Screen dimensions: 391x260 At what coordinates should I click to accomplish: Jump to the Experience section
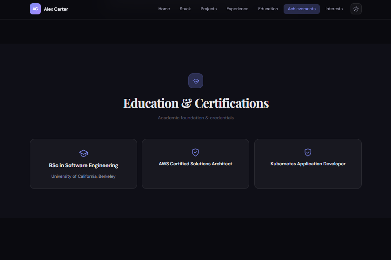237,9
